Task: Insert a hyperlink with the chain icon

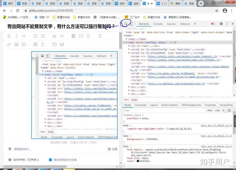Action: tap(9, 44)
